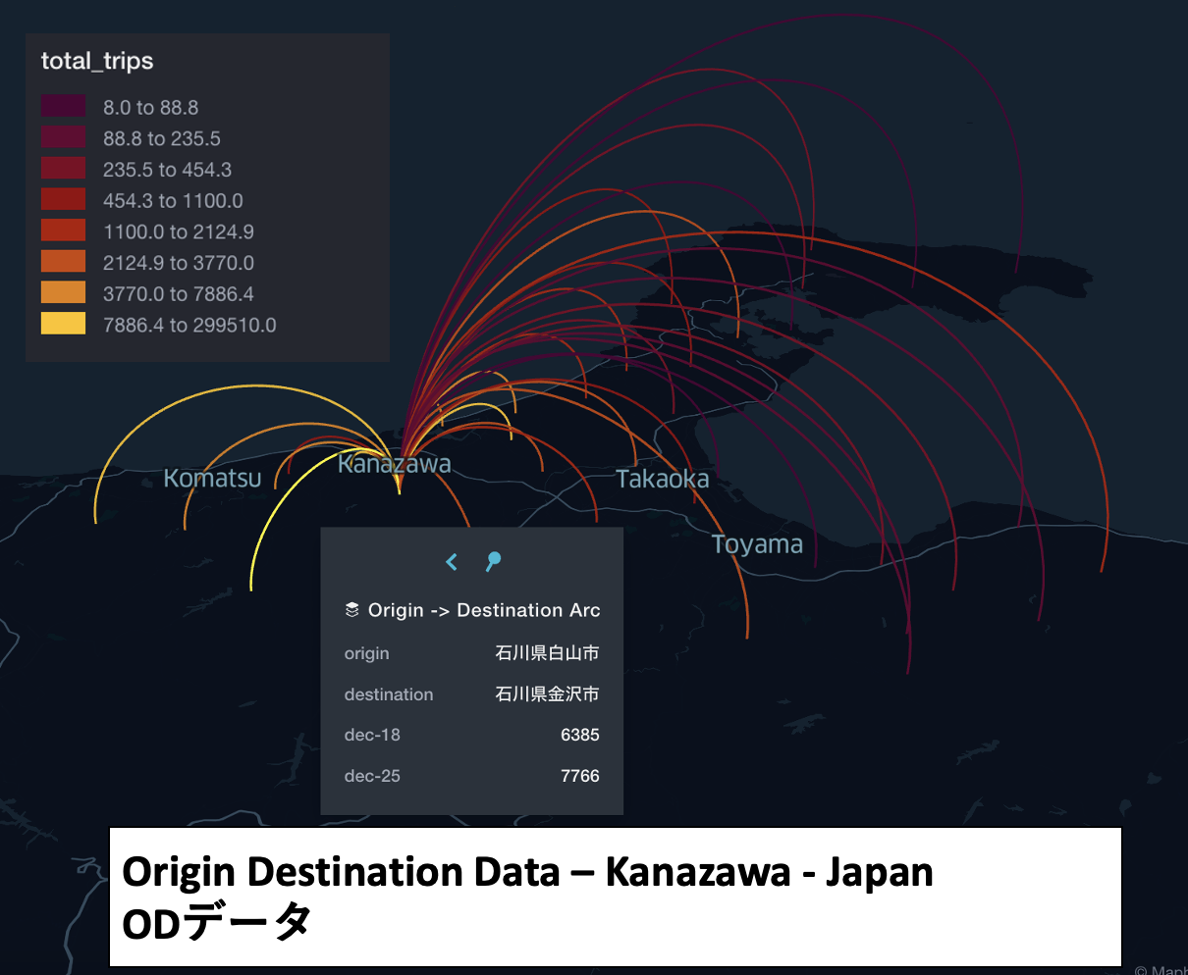Click the blue back chevron in the tooltip
This screenshot has height=975, width=1188.
click(x=451, y=561)
